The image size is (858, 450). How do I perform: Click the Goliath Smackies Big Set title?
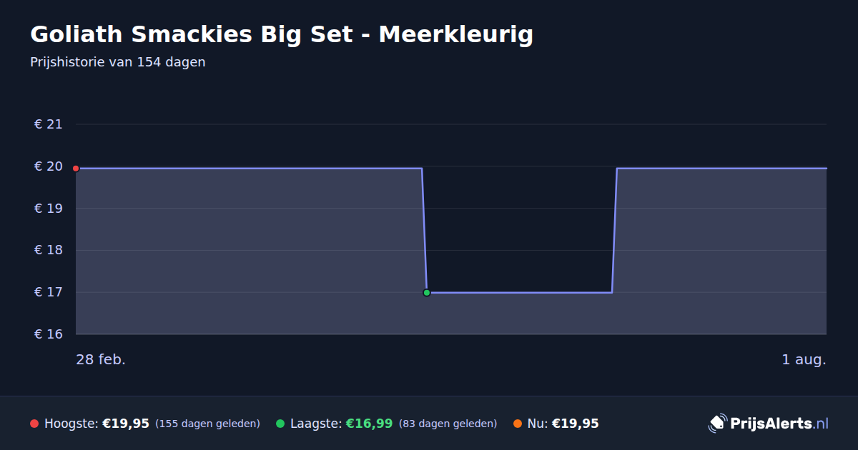[282, 34]
